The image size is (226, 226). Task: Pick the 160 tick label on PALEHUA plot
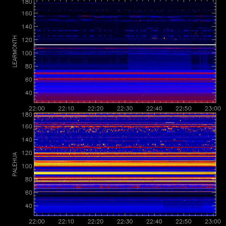coord(27,126)
